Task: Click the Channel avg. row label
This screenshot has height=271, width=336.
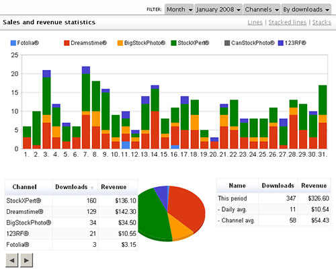Action: click(237, 221)
